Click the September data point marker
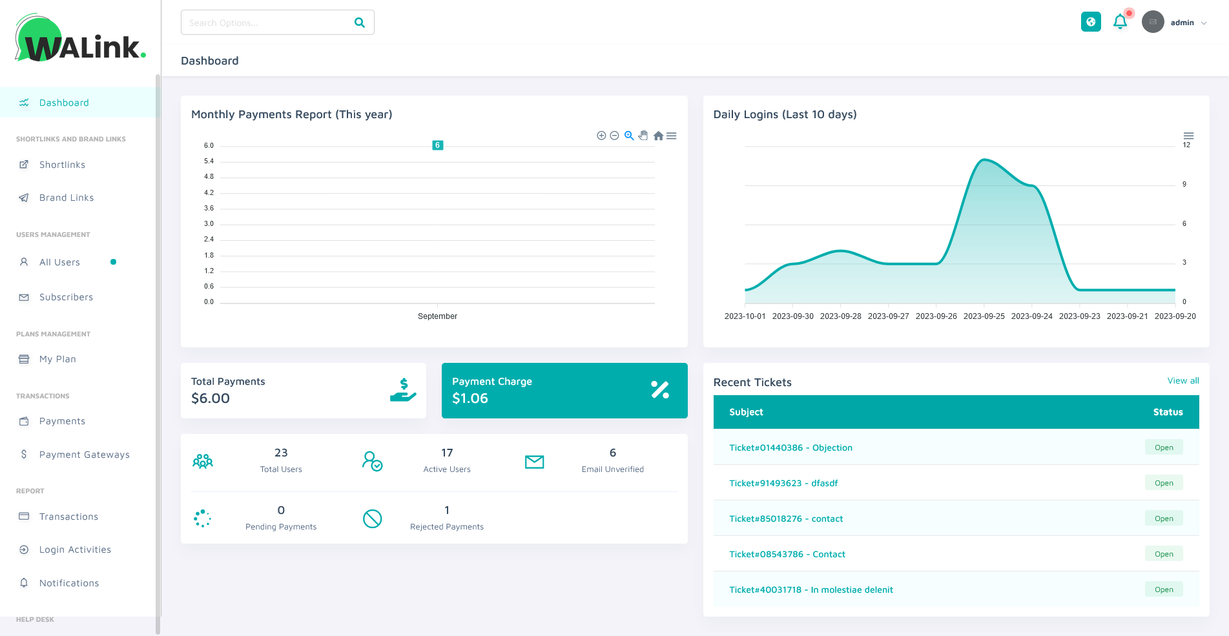 [438, 145]
